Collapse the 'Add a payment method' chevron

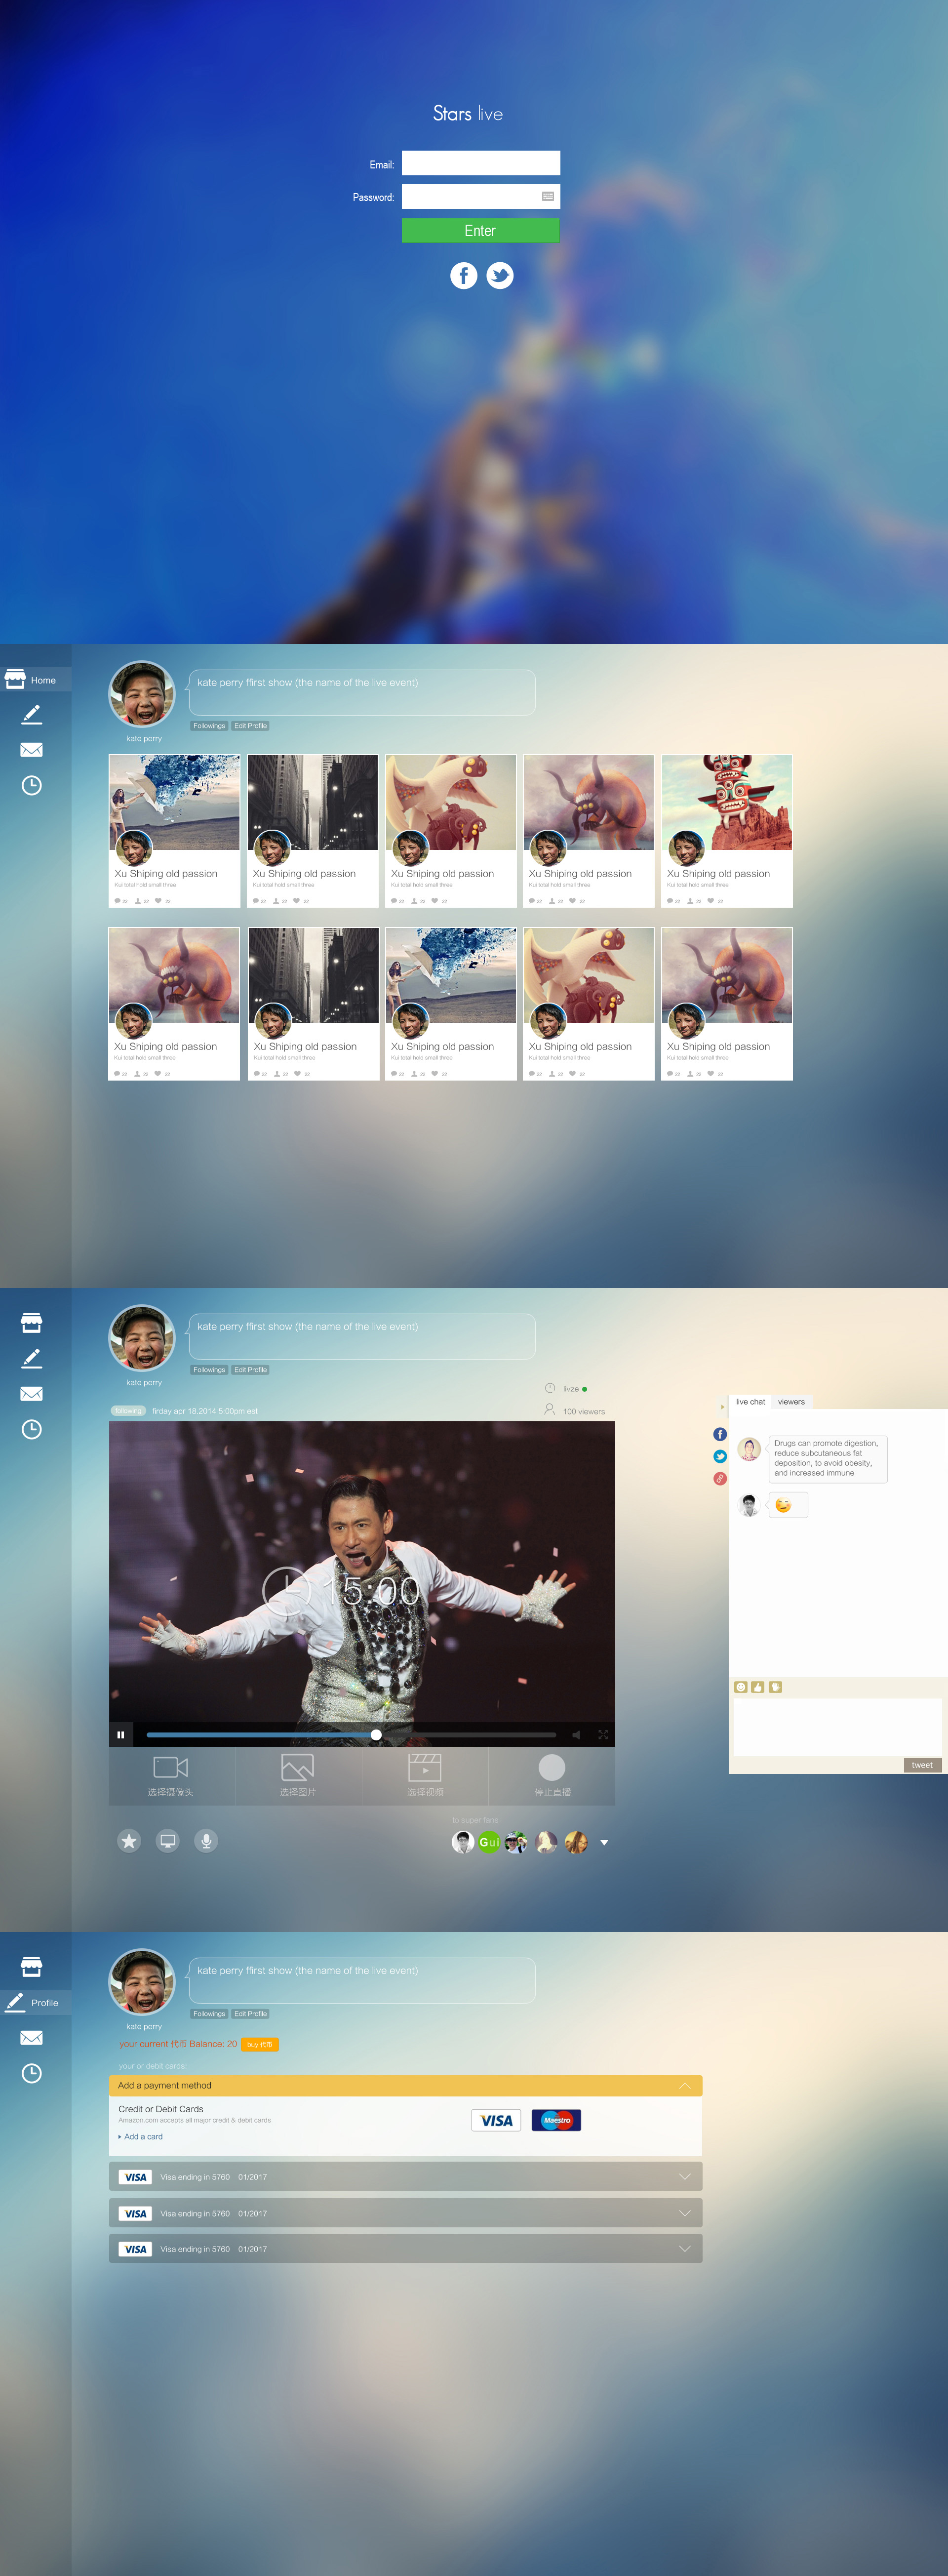tap(685, 2085)
